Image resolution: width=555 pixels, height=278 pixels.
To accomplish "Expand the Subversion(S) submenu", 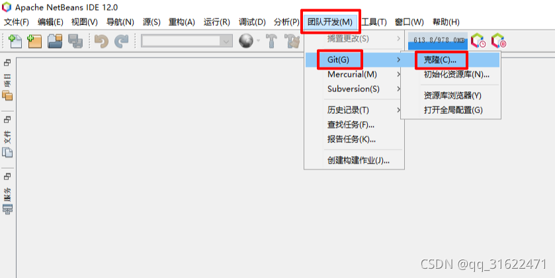I will (355, 89).
